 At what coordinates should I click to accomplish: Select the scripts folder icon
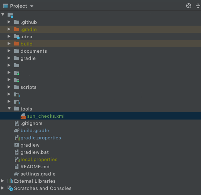pos(17,87)
